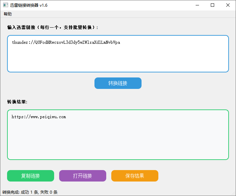Close the 迅雷链接转换器 window

pos(228,5)
